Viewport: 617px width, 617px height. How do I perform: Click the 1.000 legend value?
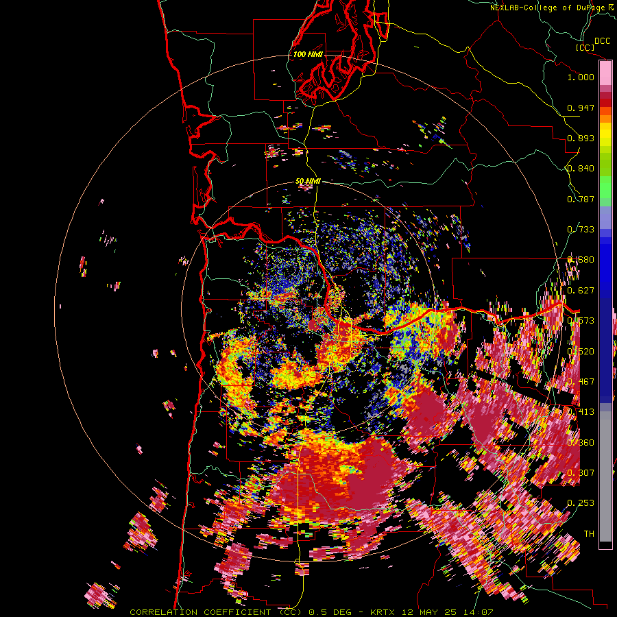[x=581, y=77]
